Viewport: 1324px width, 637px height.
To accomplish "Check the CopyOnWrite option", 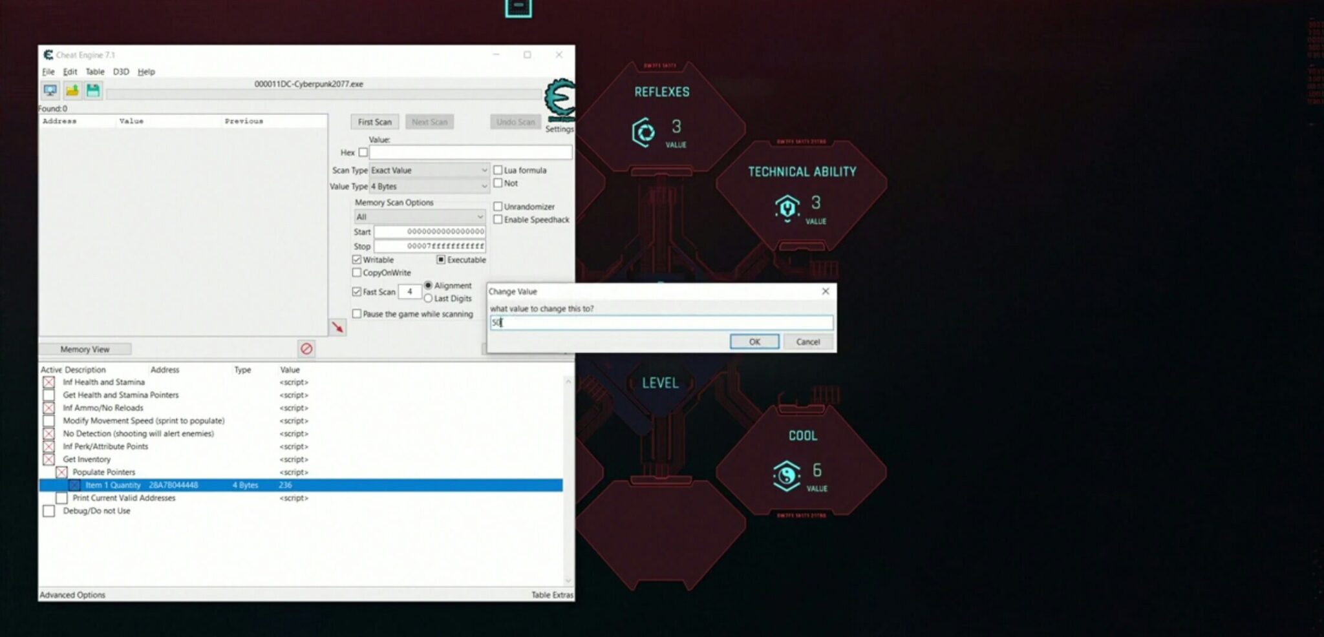I will coord(357,273).
